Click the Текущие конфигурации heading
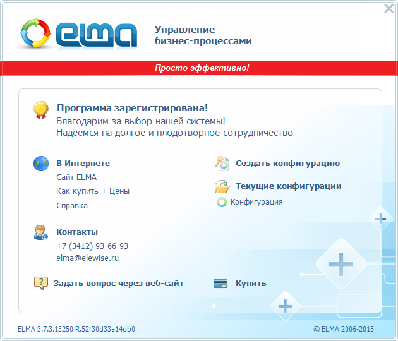398x341 pixels. tap(288, 186)
